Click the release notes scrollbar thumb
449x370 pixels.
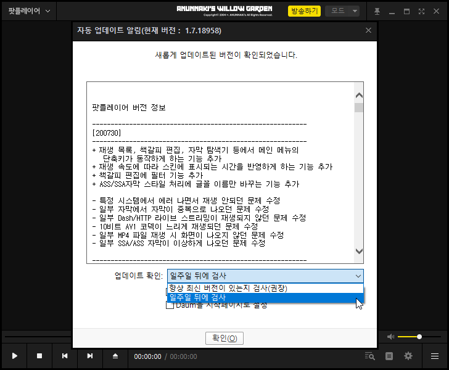(x=359, y=108)
